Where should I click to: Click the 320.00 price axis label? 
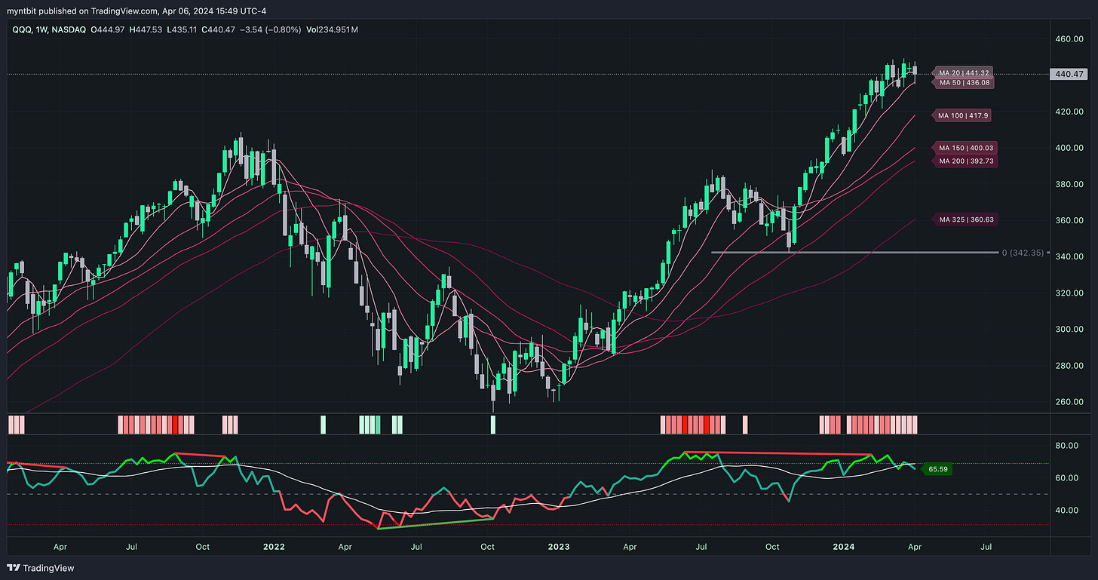(x=1070, y=293)
